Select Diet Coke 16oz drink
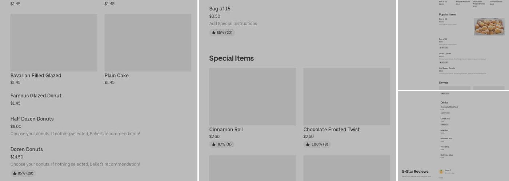509x181 pixels. pos(446,155)
